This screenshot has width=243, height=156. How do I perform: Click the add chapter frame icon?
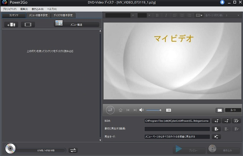click(28, 25)
